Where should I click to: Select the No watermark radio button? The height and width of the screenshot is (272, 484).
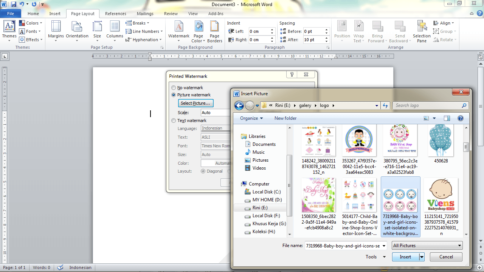(x=174, y=87)
